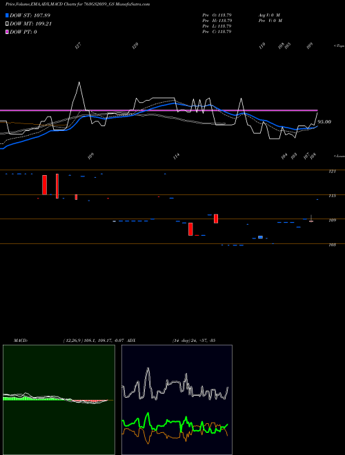Screen dimensions: 345x455
Task: Click the chart title mentioning MunafaSutra.com
Action: pyautogui.click(x=77, y=4)
